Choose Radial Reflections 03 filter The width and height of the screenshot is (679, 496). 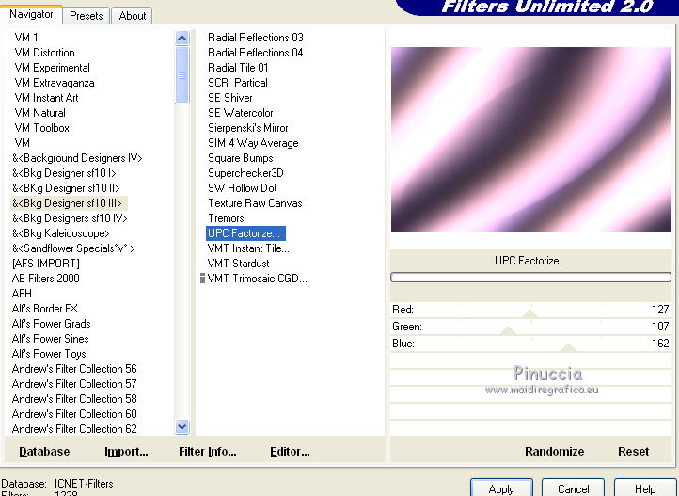[256, 38]
